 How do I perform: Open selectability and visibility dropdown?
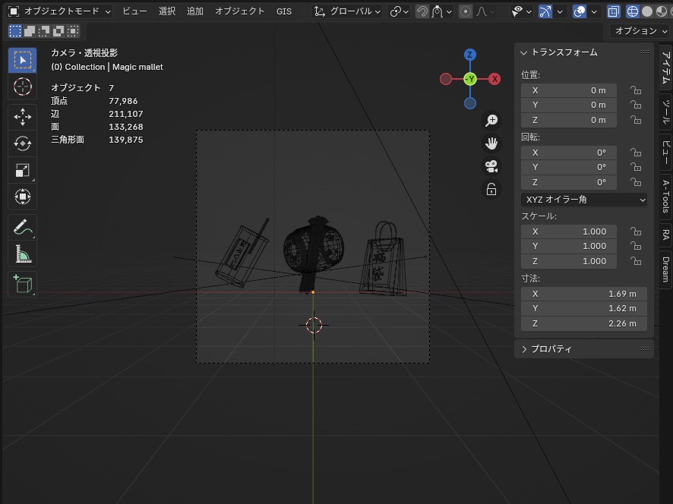coord(522,11)
